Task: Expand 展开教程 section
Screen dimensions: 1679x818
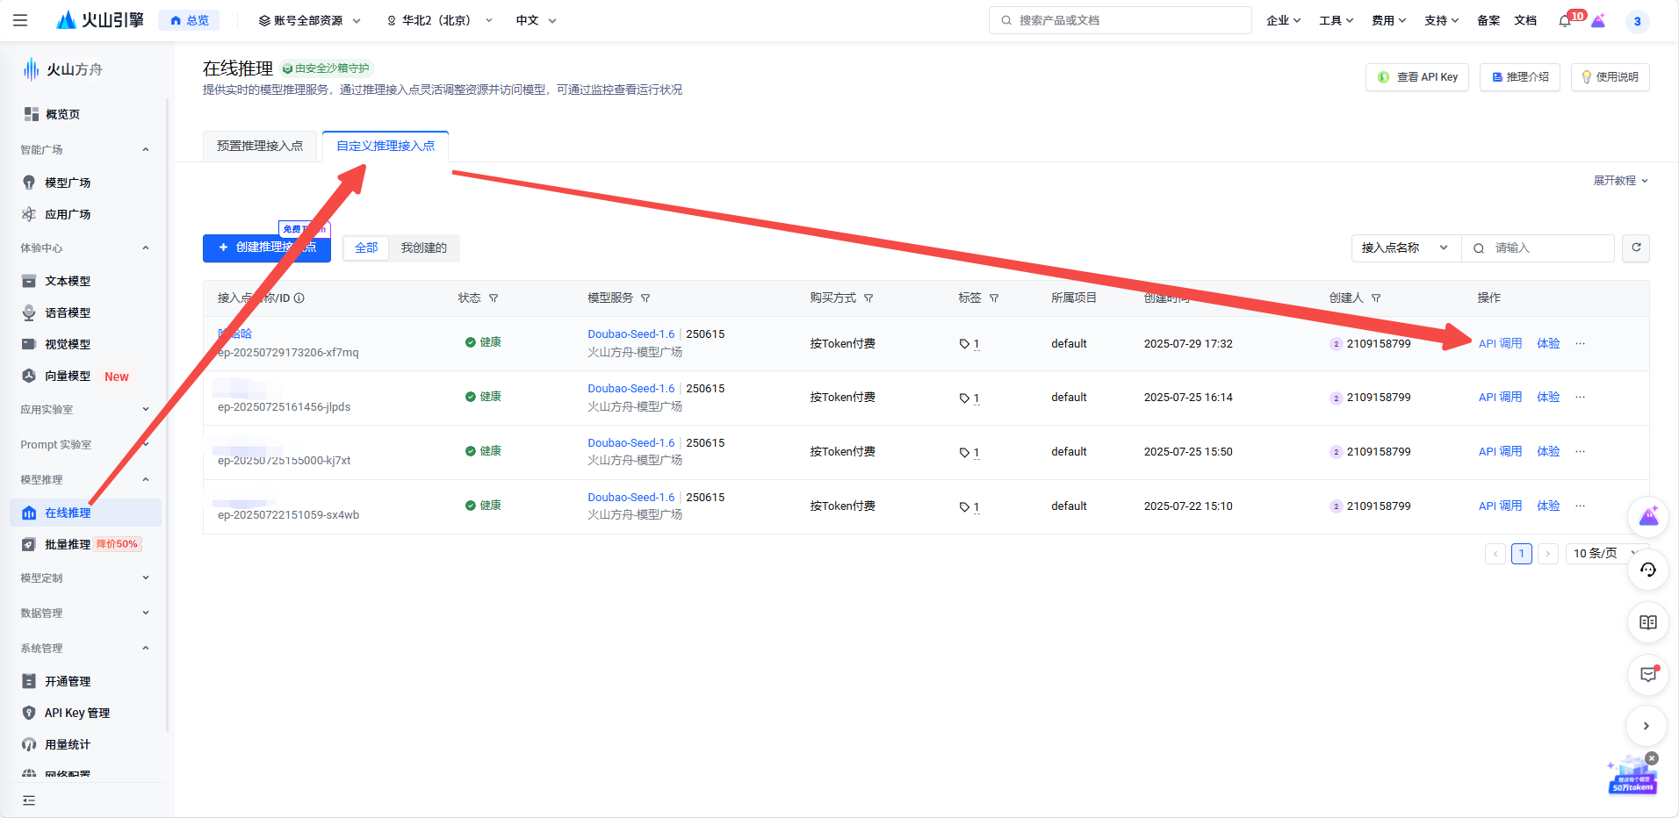Action: point(1621,181)
